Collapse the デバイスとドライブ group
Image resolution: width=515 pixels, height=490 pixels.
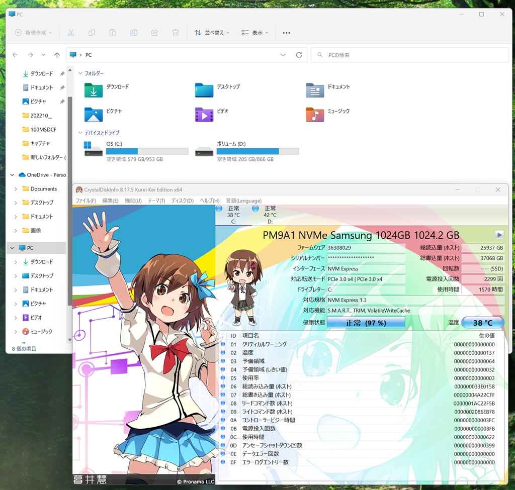(80, 133)
